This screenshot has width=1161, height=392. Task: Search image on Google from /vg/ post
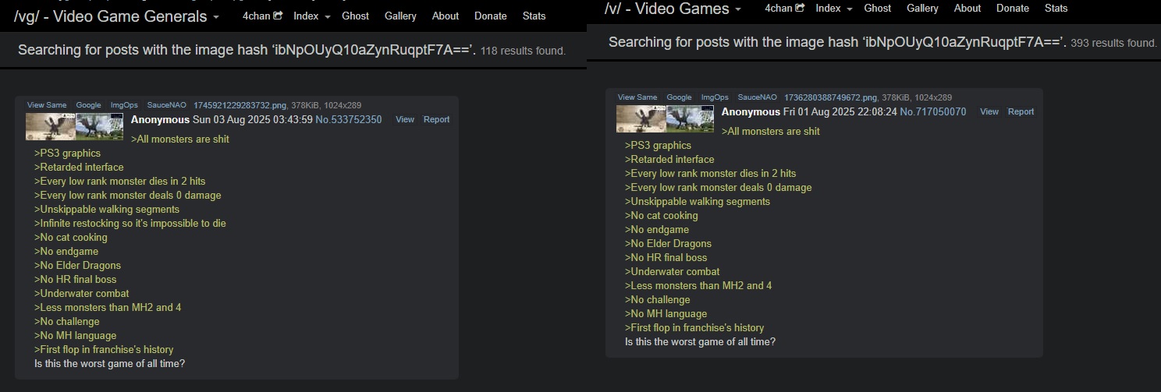click(x=88, y=105)
